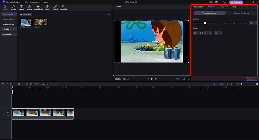The height and width of the screenshot is (140, 259).
Task: Open the 16:9 aspect ratio dropdown
Action: 178,79
